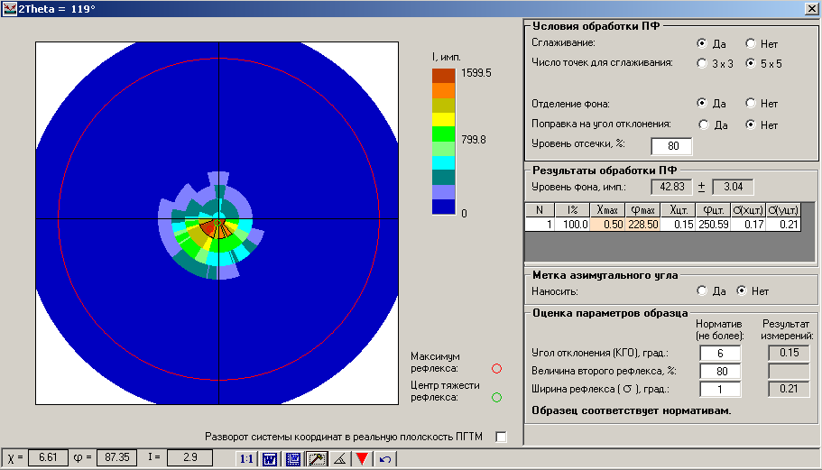Click the 2Theta window title icon
Screen dimensions: 822x470
click(9, 8)
